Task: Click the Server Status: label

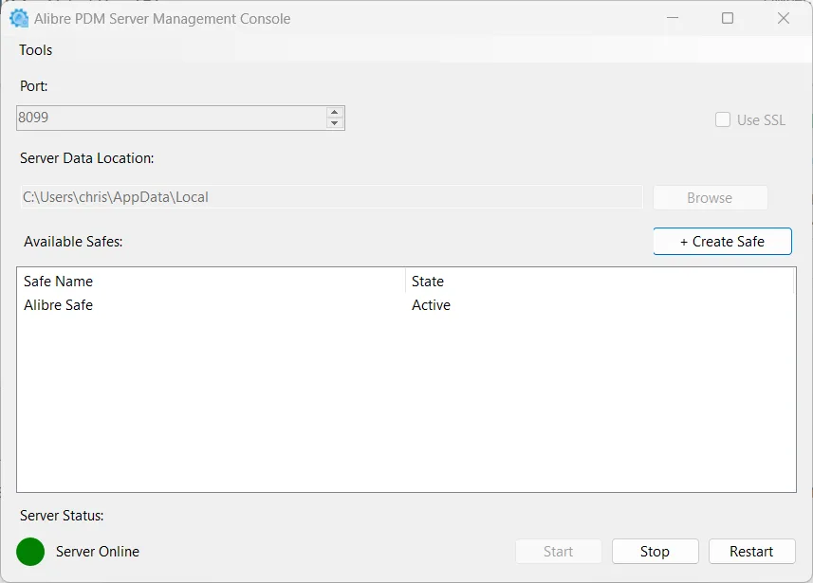Action: click(x=62, y=516)
